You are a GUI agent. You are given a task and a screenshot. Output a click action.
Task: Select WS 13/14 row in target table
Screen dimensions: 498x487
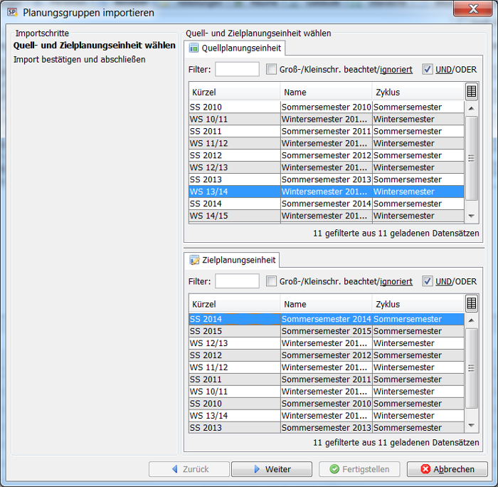327,416
